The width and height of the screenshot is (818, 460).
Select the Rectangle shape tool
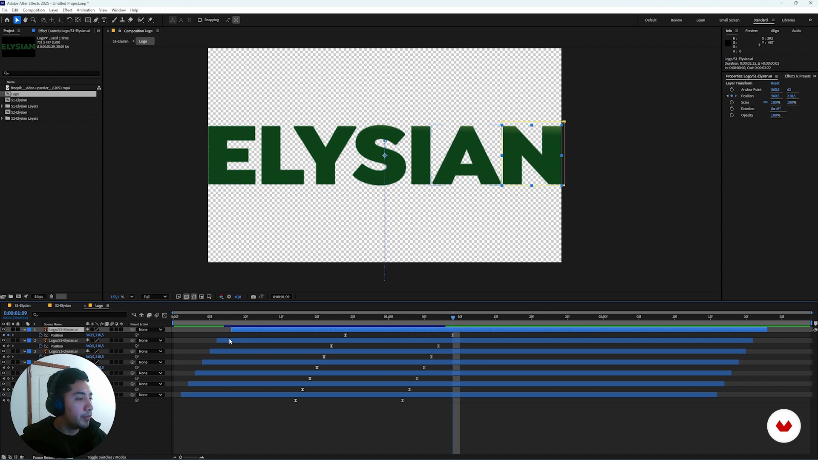tap(88, 20)
